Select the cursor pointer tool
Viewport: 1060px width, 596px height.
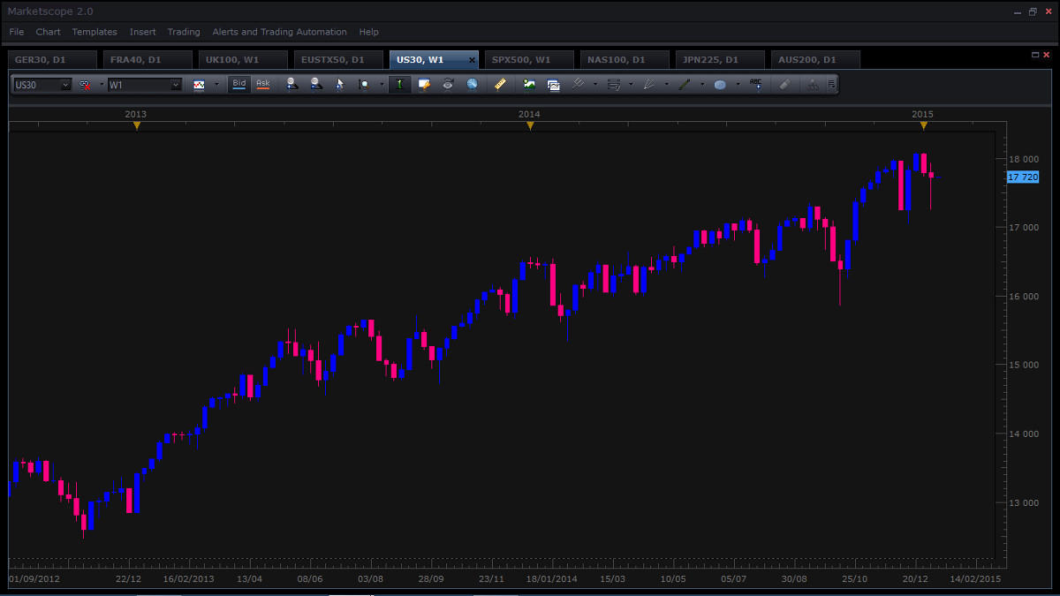pyautogui.click(x=340, y=85)
